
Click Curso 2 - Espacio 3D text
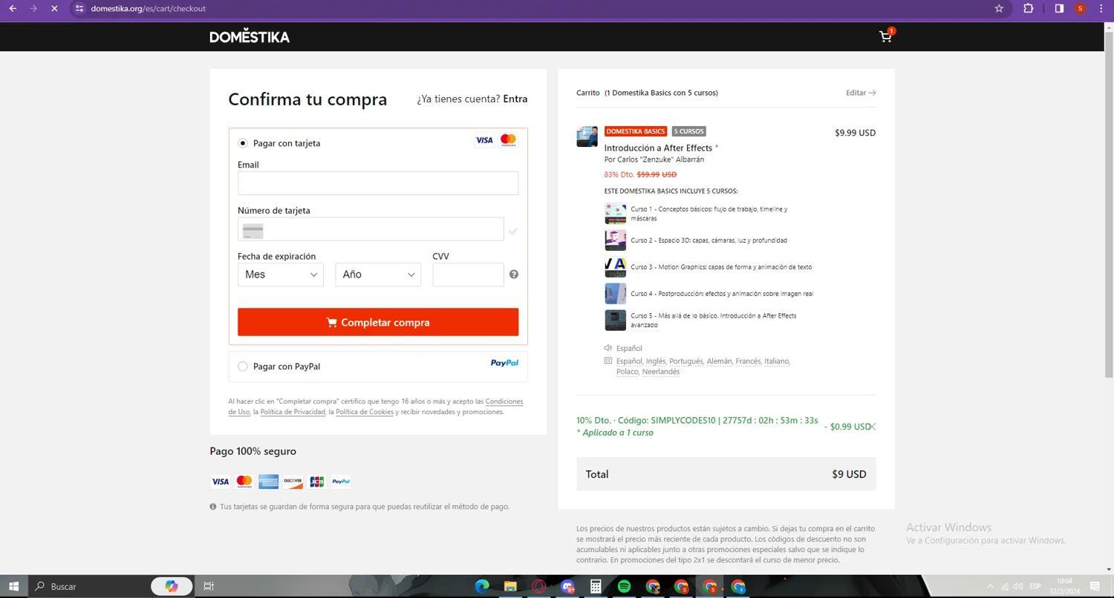click(x=709, y=240)
